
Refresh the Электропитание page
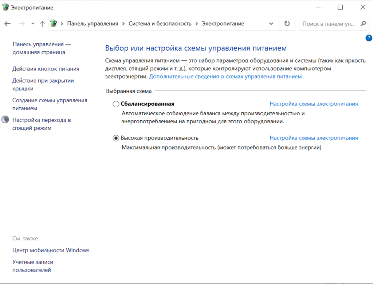[x=287, y=24]
